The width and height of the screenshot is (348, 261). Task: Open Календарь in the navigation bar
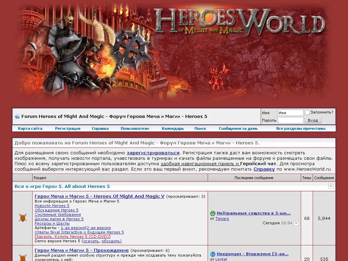coord(173,128)
